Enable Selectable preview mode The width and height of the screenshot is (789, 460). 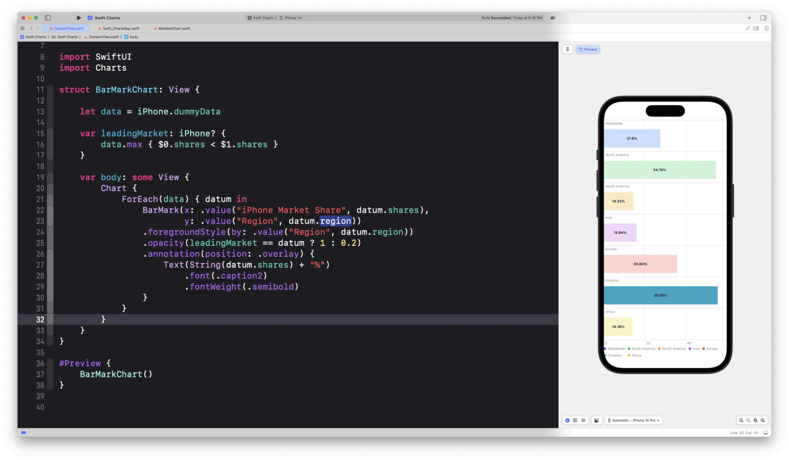[x=575, y=420]
